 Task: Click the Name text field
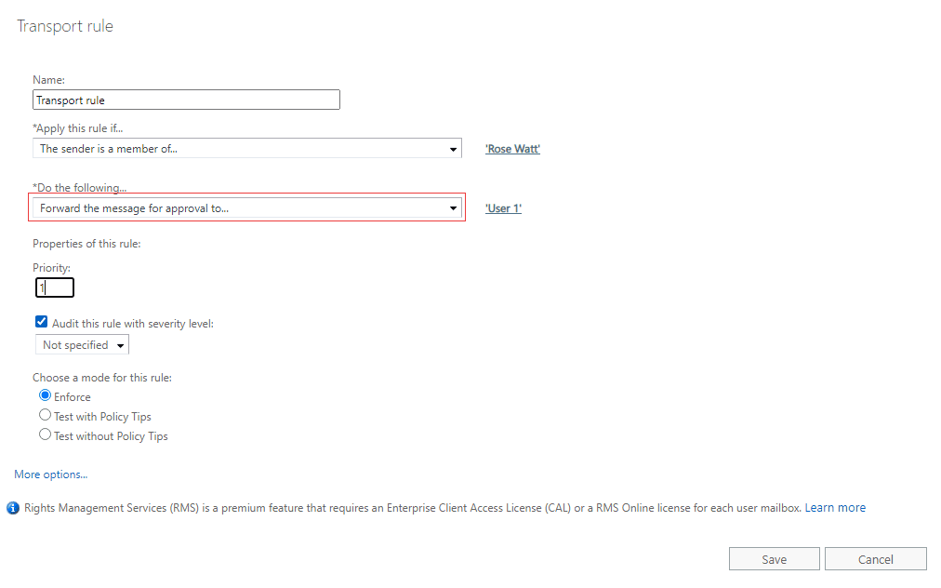pyautogui.click(x=186, y=100)
